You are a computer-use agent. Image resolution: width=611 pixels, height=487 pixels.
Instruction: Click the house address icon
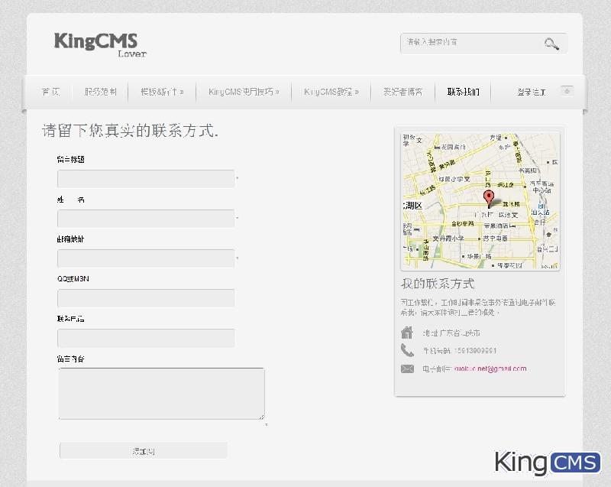(407, 333)
